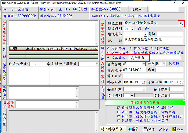This screenshot has height=133, width=188.
Task: Click the Esc exit door button
Action: pos(176,129)
